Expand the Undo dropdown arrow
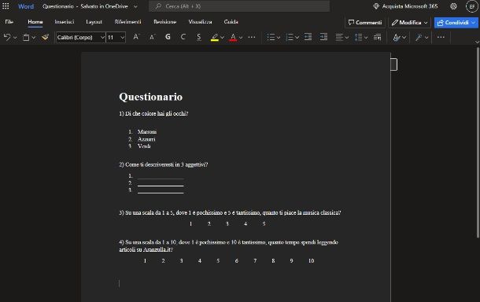The image size is (480, 302). point(15,38)
